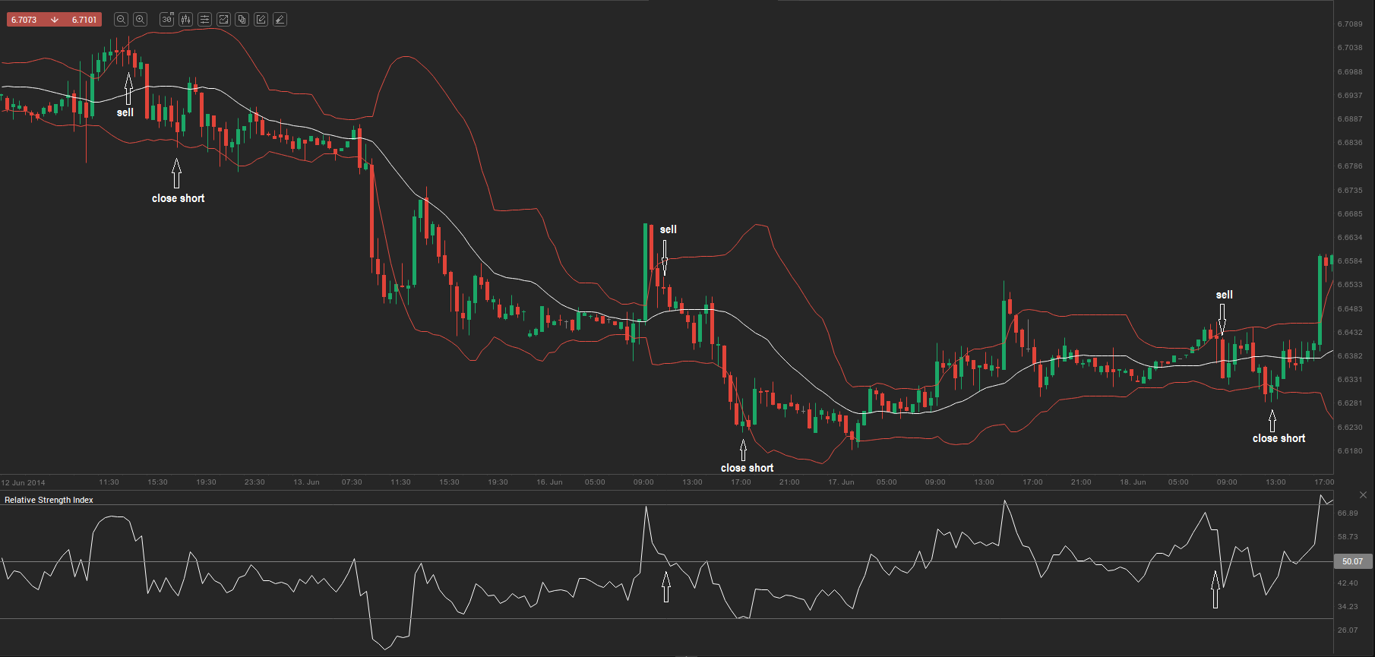Zoom out of the price chart
Viewport: 1375px width, 657px height.
click(121, 20)
